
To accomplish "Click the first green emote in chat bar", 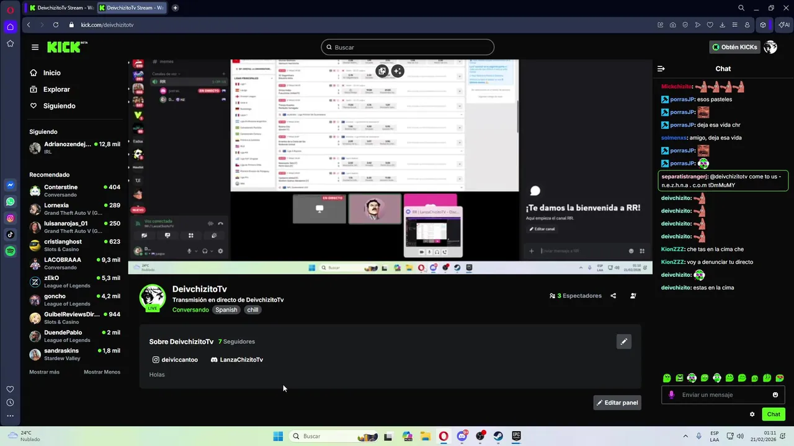I will tap(667, 378).
